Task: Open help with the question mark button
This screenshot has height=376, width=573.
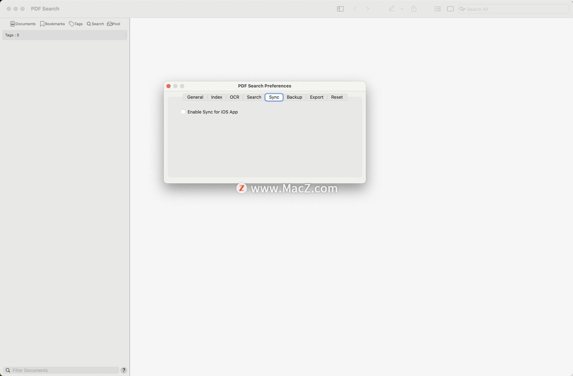Action: point(124,370)
